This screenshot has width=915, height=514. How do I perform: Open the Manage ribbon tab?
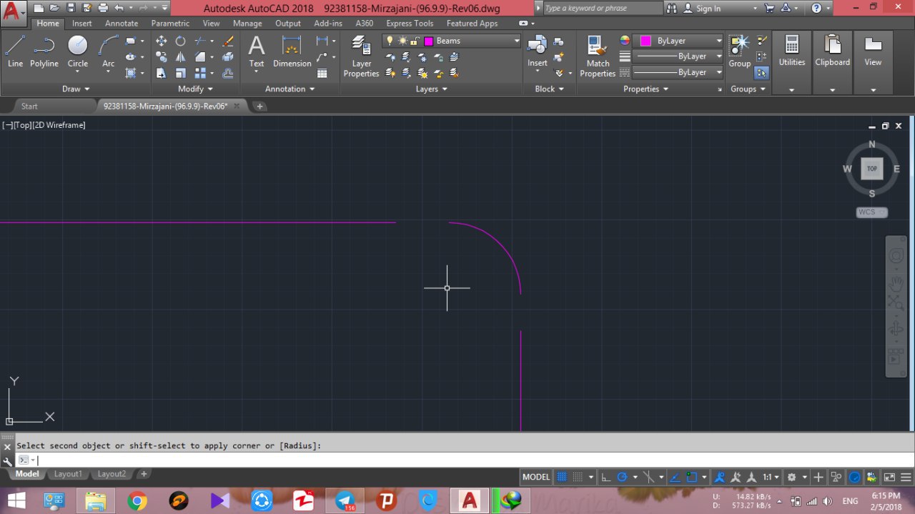coord(248,24)
